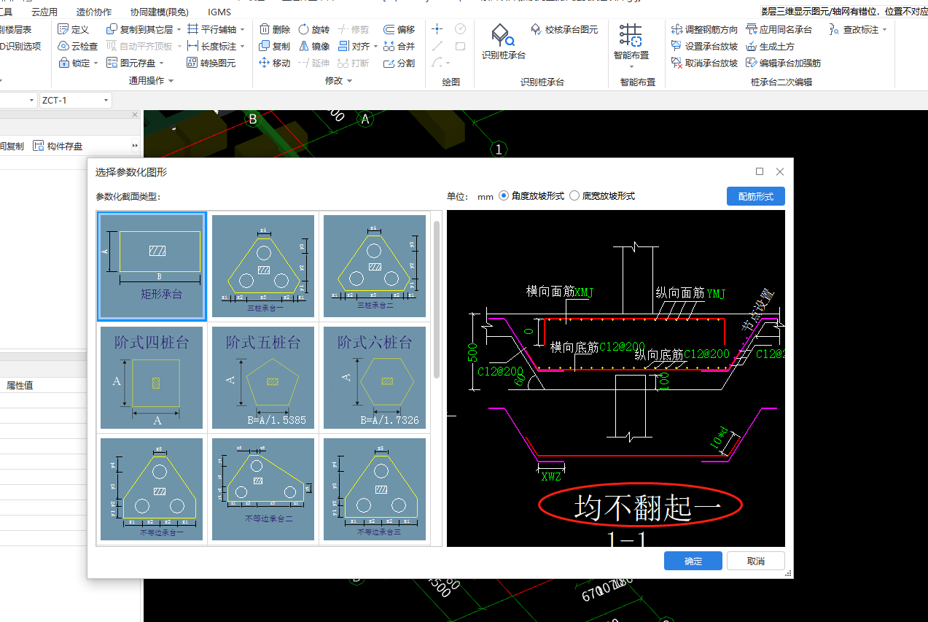The width and height of the screenshot is (928, 622).
Task: Click 应用同名承台 apply same-name cap
Action: click(779, 29)
